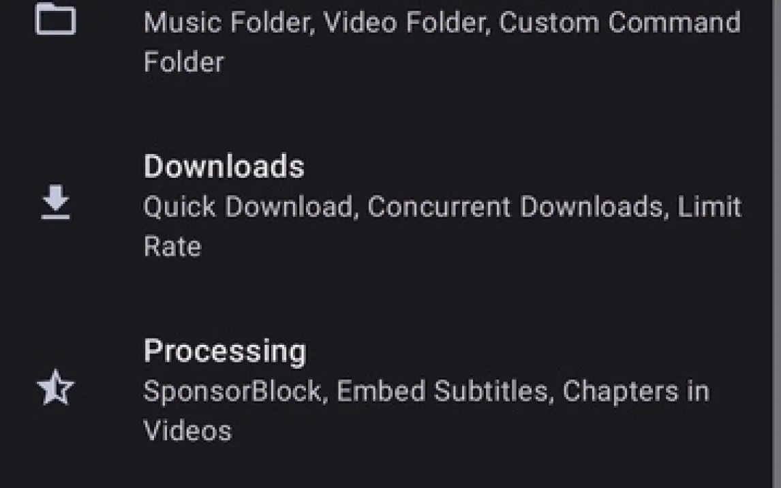This screenshot has width=781, height=488.
Task: Click the 'Chapters in' text
Action: [x=636, y=392]
